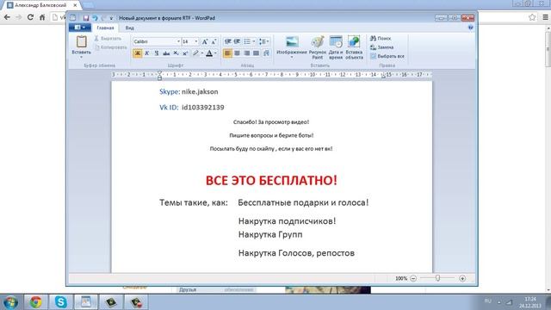Image resolution: width=551 pixels, height=310 pixels.
Task: Open the font size dropdown showing 14
Action: click(196, 41)
